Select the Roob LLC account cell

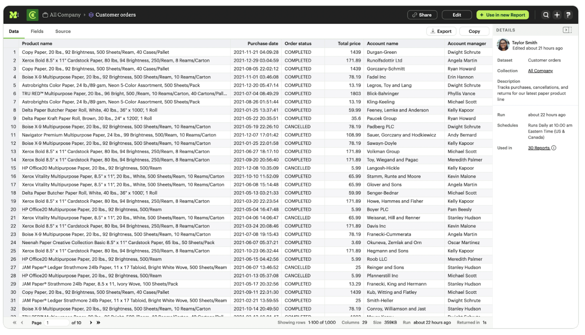pos(404,259)
